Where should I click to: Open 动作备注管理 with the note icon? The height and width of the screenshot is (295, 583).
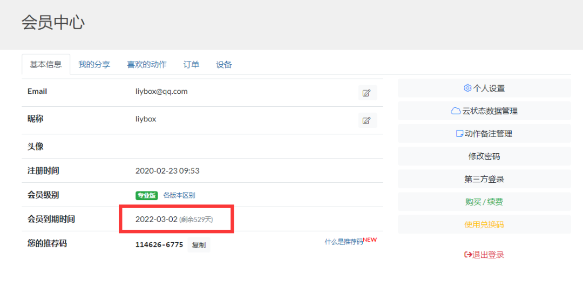[x=484, y=134]
